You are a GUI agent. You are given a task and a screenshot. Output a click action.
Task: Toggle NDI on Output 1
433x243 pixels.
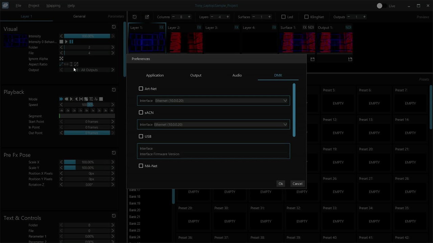pos(348,27)
